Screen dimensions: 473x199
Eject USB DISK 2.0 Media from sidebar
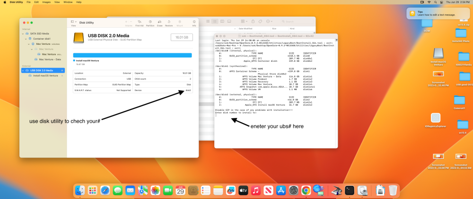click(x=62, y=70)
